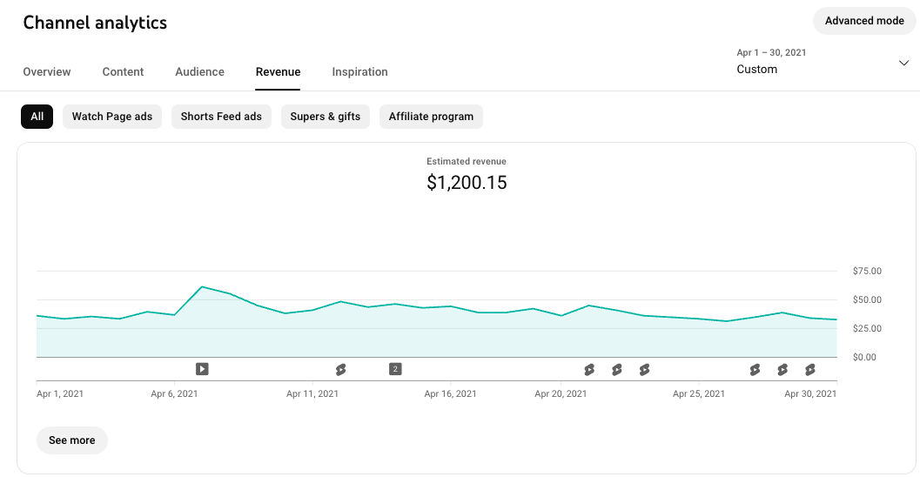This screenshot has height=477, width=920.
Task: Filter revenue by Shorts Feed ads
Action: 221,117
